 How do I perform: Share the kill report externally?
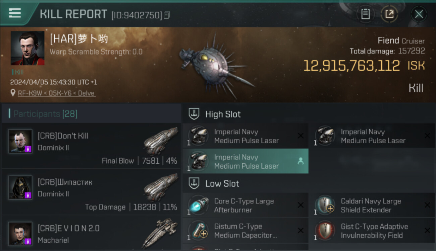click(389, 14)
